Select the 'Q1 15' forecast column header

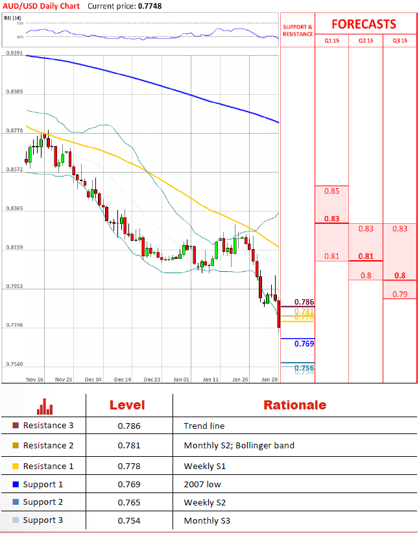pyautogui.click(x=331, y=40)
